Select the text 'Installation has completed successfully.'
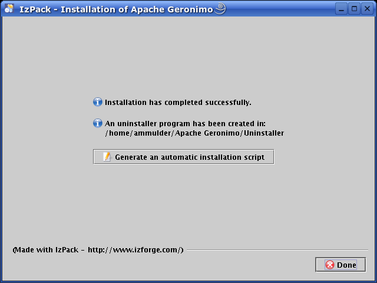Image resolution: width=377 pixels, height=283 pixels. pos(178,102)
